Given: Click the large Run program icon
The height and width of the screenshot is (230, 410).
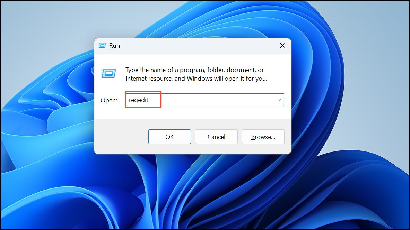Looking at the screenshot, I should (108, 74).
